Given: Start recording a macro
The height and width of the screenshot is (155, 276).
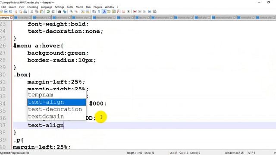Looking at the screenshot, I should coord(135,12).
